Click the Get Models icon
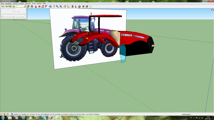The width and height of the screenshot is (214, 120). click(x=83, y=6)
